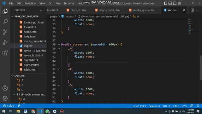Open notifications bell in status bar
Viewport: 202px width, 114px height.
click(198, 106)
